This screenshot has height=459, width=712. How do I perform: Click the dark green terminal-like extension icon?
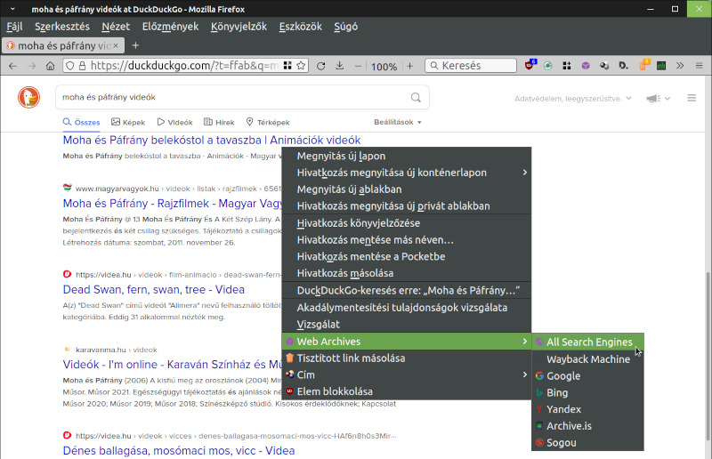661,66
